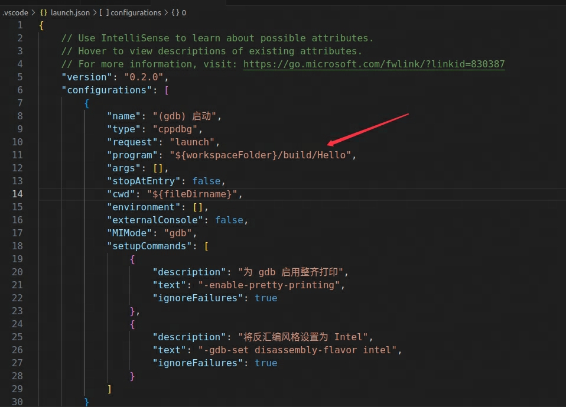Click true value on line 27

coord(266,363)
